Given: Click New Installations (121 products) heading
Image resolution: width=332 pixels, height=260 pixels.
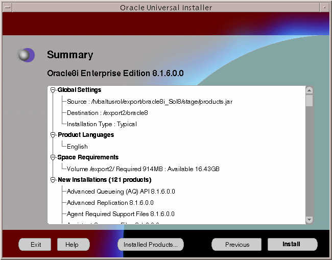Looking at the screenshot, I should point(104,180).
